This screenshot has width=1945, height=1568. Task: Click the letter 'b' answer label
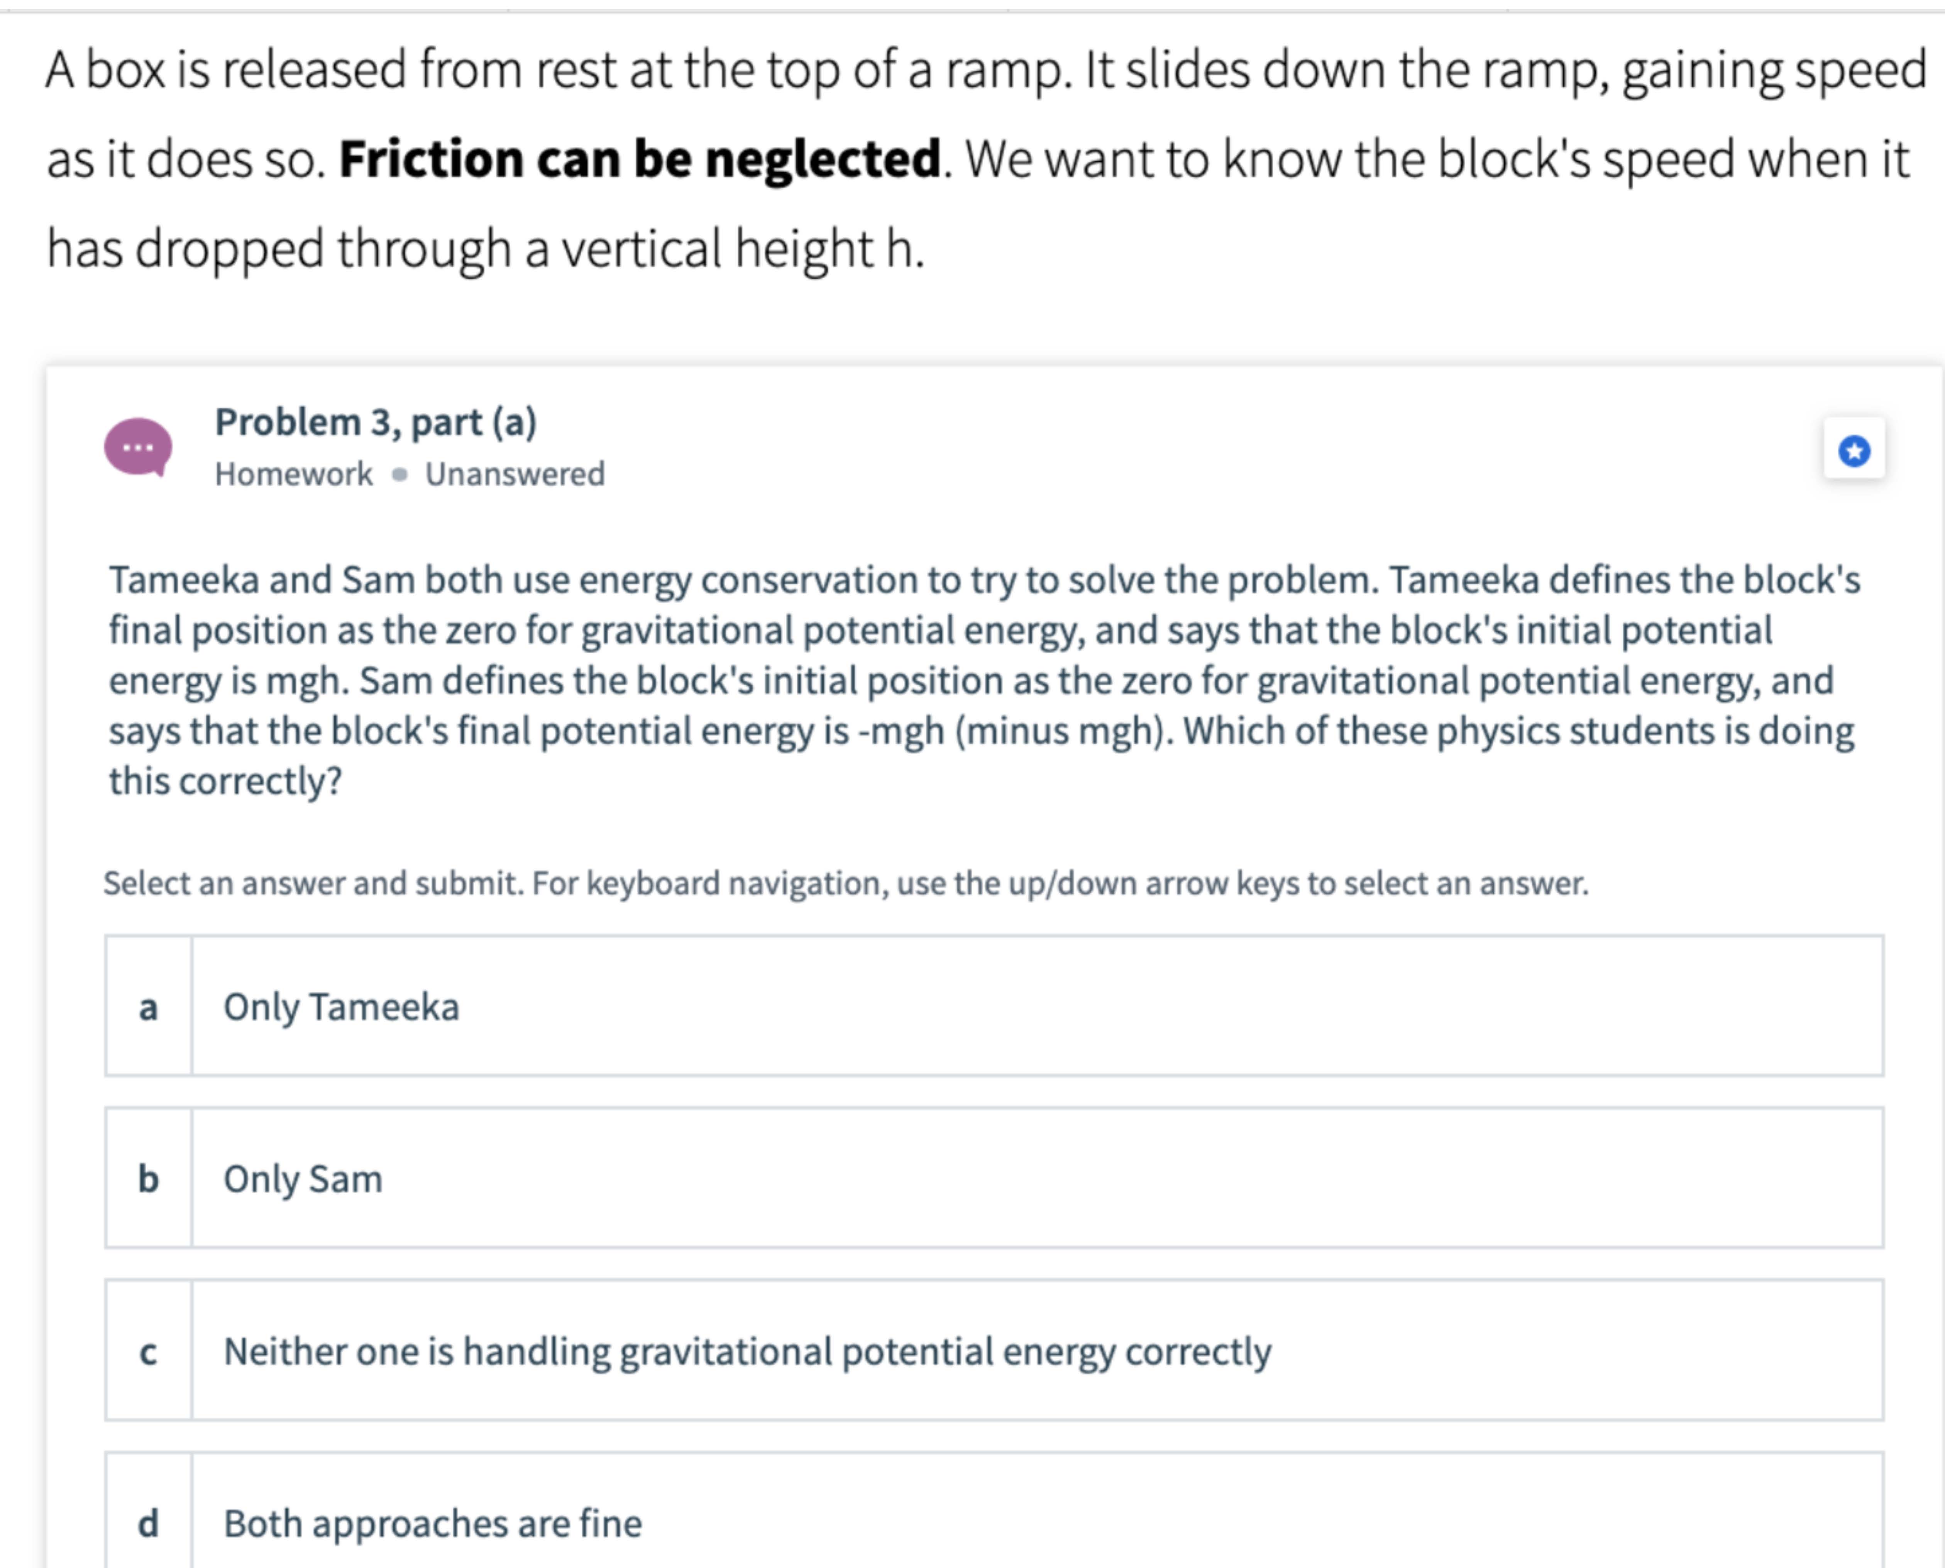point(148,1179)
